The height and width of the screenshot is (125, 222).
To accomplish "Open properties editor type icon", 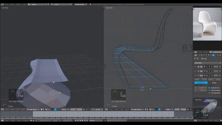I will pyautogui.click(x=195, y=55).
